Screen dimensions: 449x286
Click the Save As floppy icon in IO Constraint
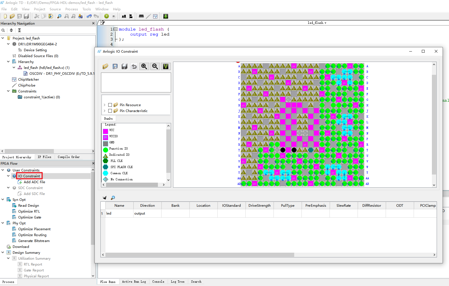click(125, 66)
